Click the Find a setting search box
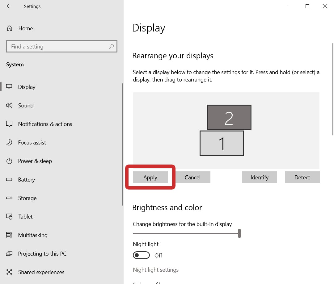 62,46
